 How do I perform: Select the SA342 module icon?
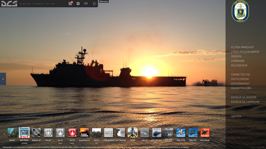(x=12, y=133)
